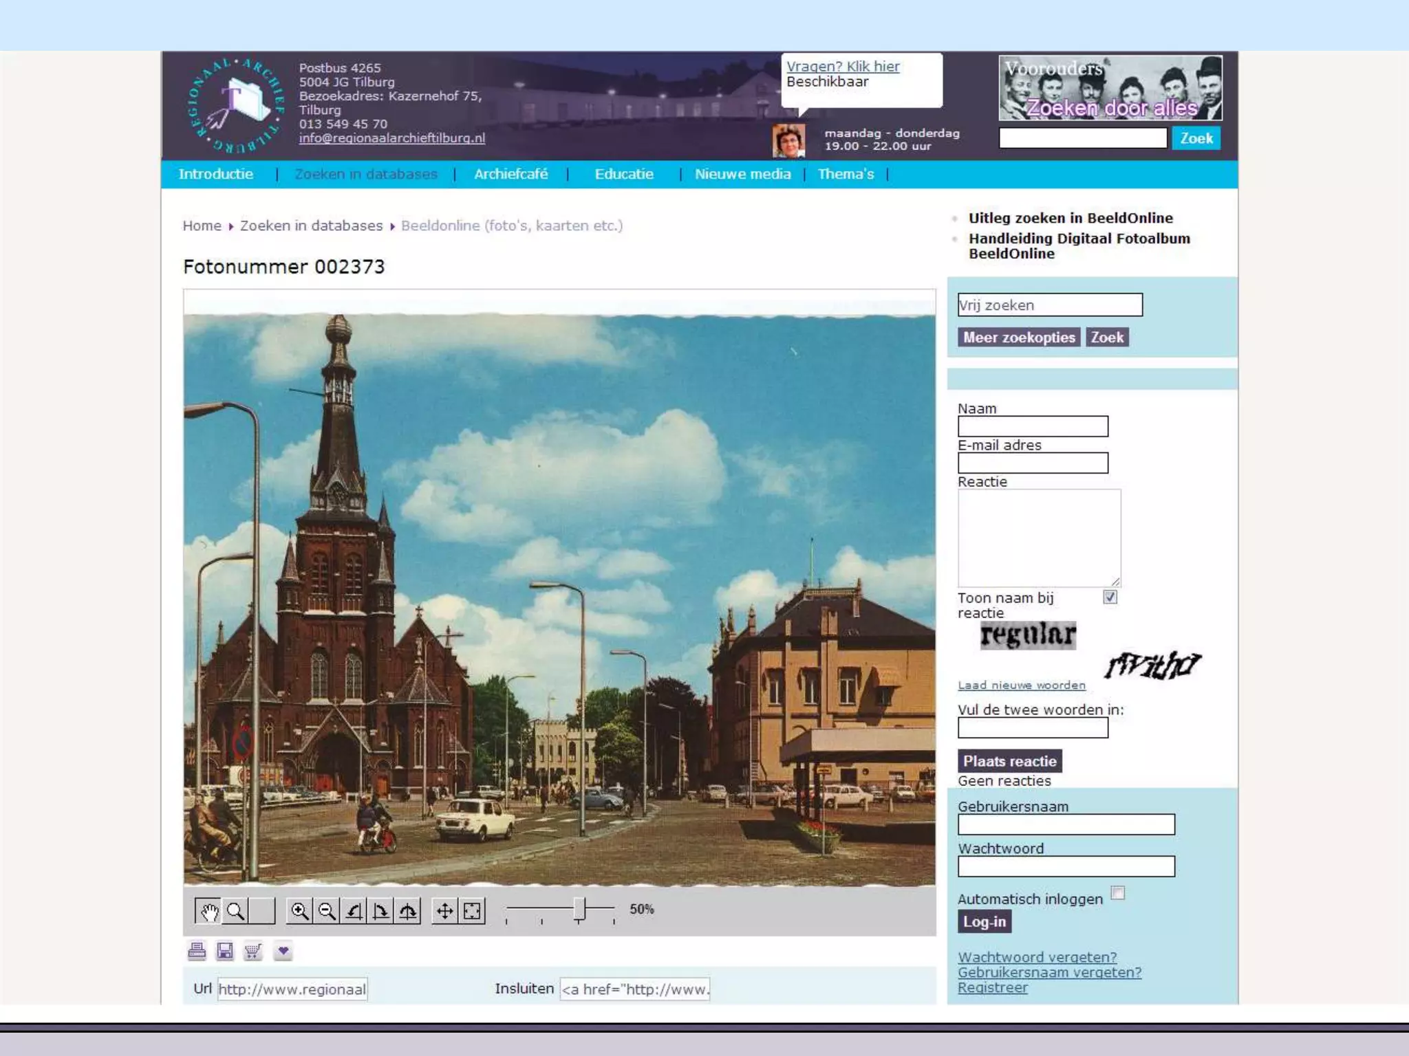Click the printer icon below the photo

[197, 951]
